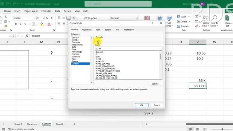Click the Save icon in title bar
This screenshot has width=233, height=131.
click(x=2, y=4)
